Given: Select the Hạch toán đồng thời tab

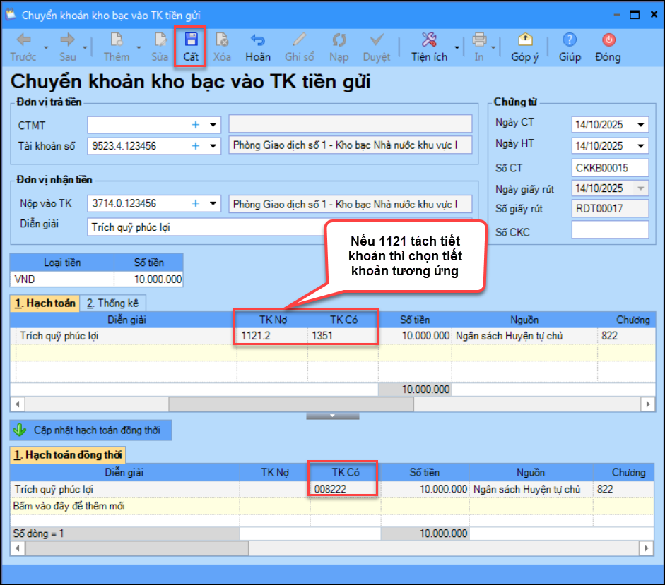Looking at the screenshot, I should 68,455.
